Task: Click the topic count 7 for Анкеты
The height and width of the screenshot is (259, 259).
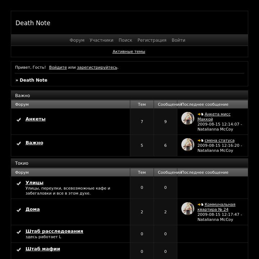Action: (x=142, y=122)
